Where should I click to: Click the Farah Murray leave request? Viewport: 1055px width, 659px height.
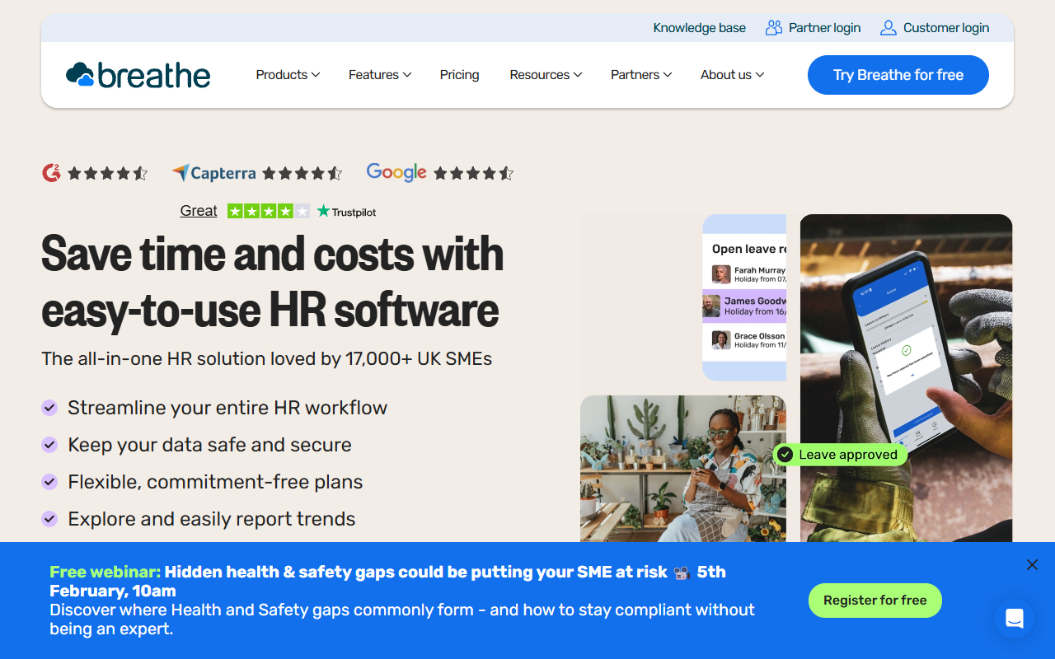748,274
